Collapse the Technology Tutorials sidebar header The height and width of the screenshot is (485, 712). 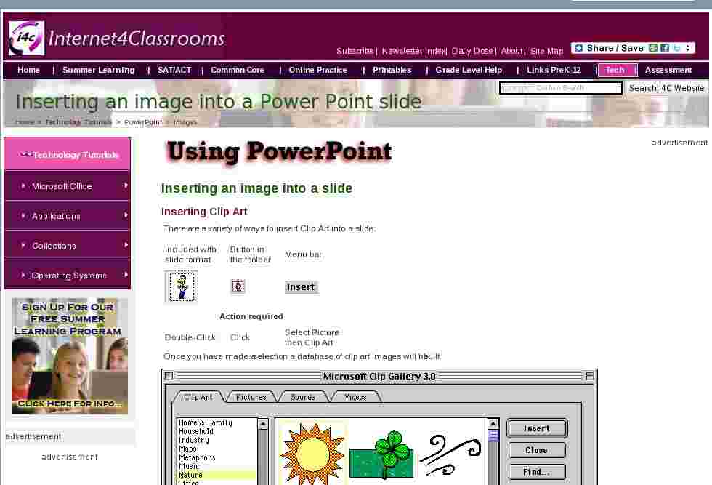(x=67, y=155)
